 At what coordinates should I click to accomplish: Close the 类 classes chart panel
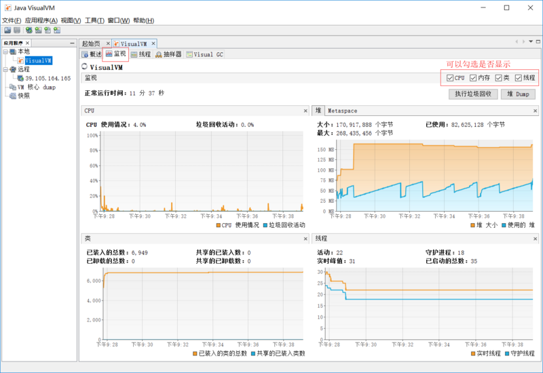pos(305,239)
